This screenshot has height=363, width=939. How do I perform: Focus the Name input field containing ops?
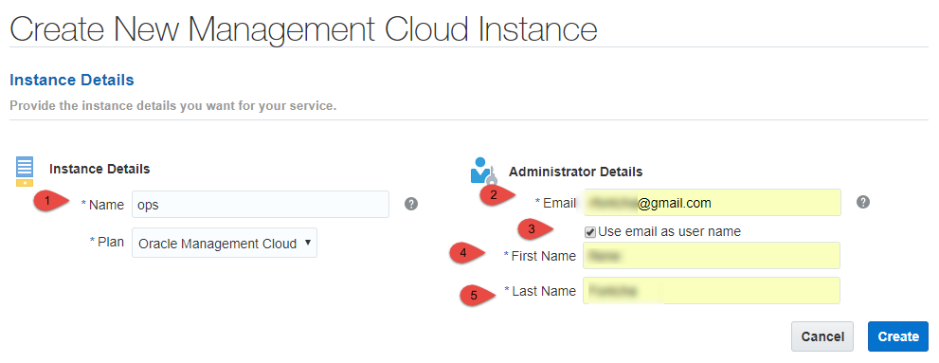tap(261, 205)
